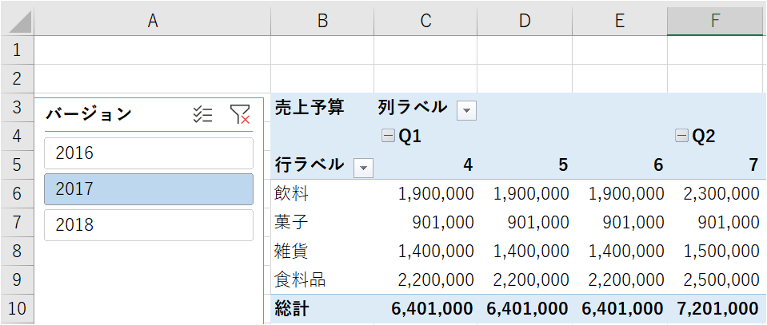Viewport: 767px width, 325px height.
Task: Click month 6 column label
Action: 658,165
